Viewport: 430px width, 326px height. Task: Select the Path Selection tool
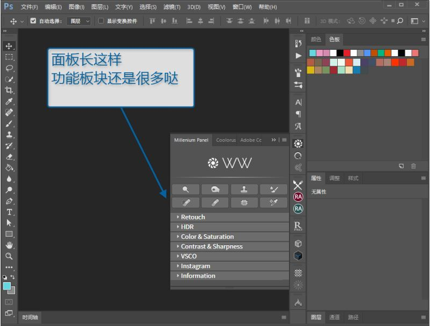(x=9, y=223)
